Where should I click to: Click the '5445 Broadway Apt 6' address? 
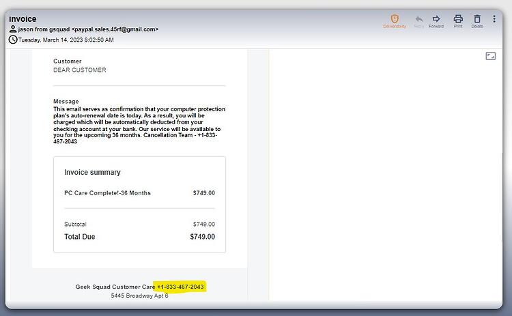point(139,296)
